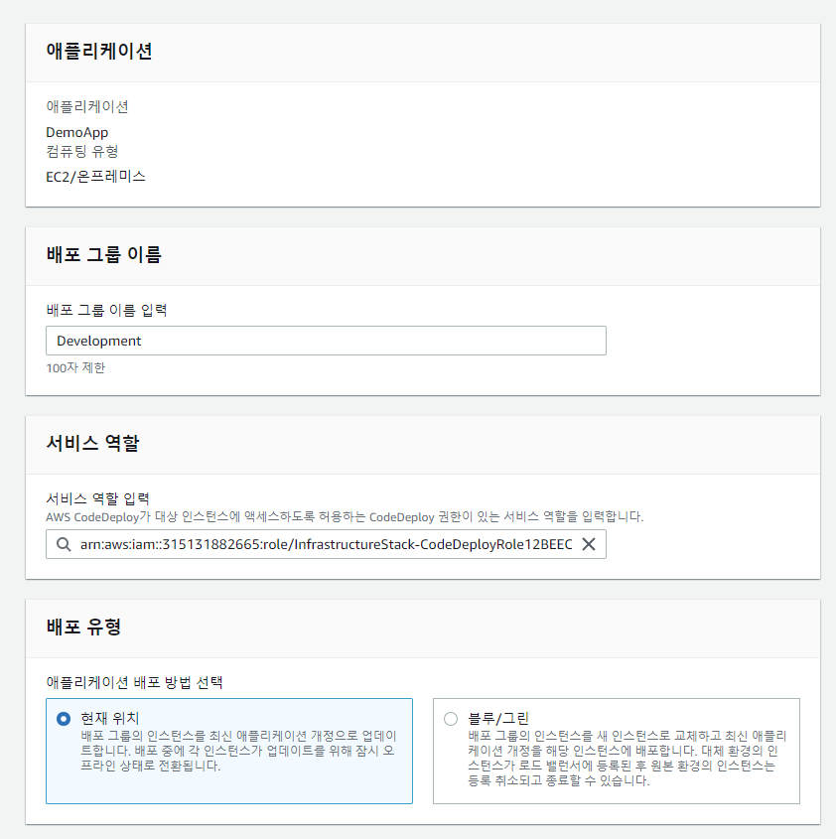This screenshot has height=839, width=836.
Task: Click the 애플리케이션 배포 방법 선택 label
Action: tap(134, 682)
